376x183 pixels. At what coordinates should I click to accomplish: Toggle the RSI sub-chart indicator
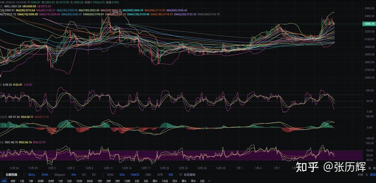click(171, 175)
